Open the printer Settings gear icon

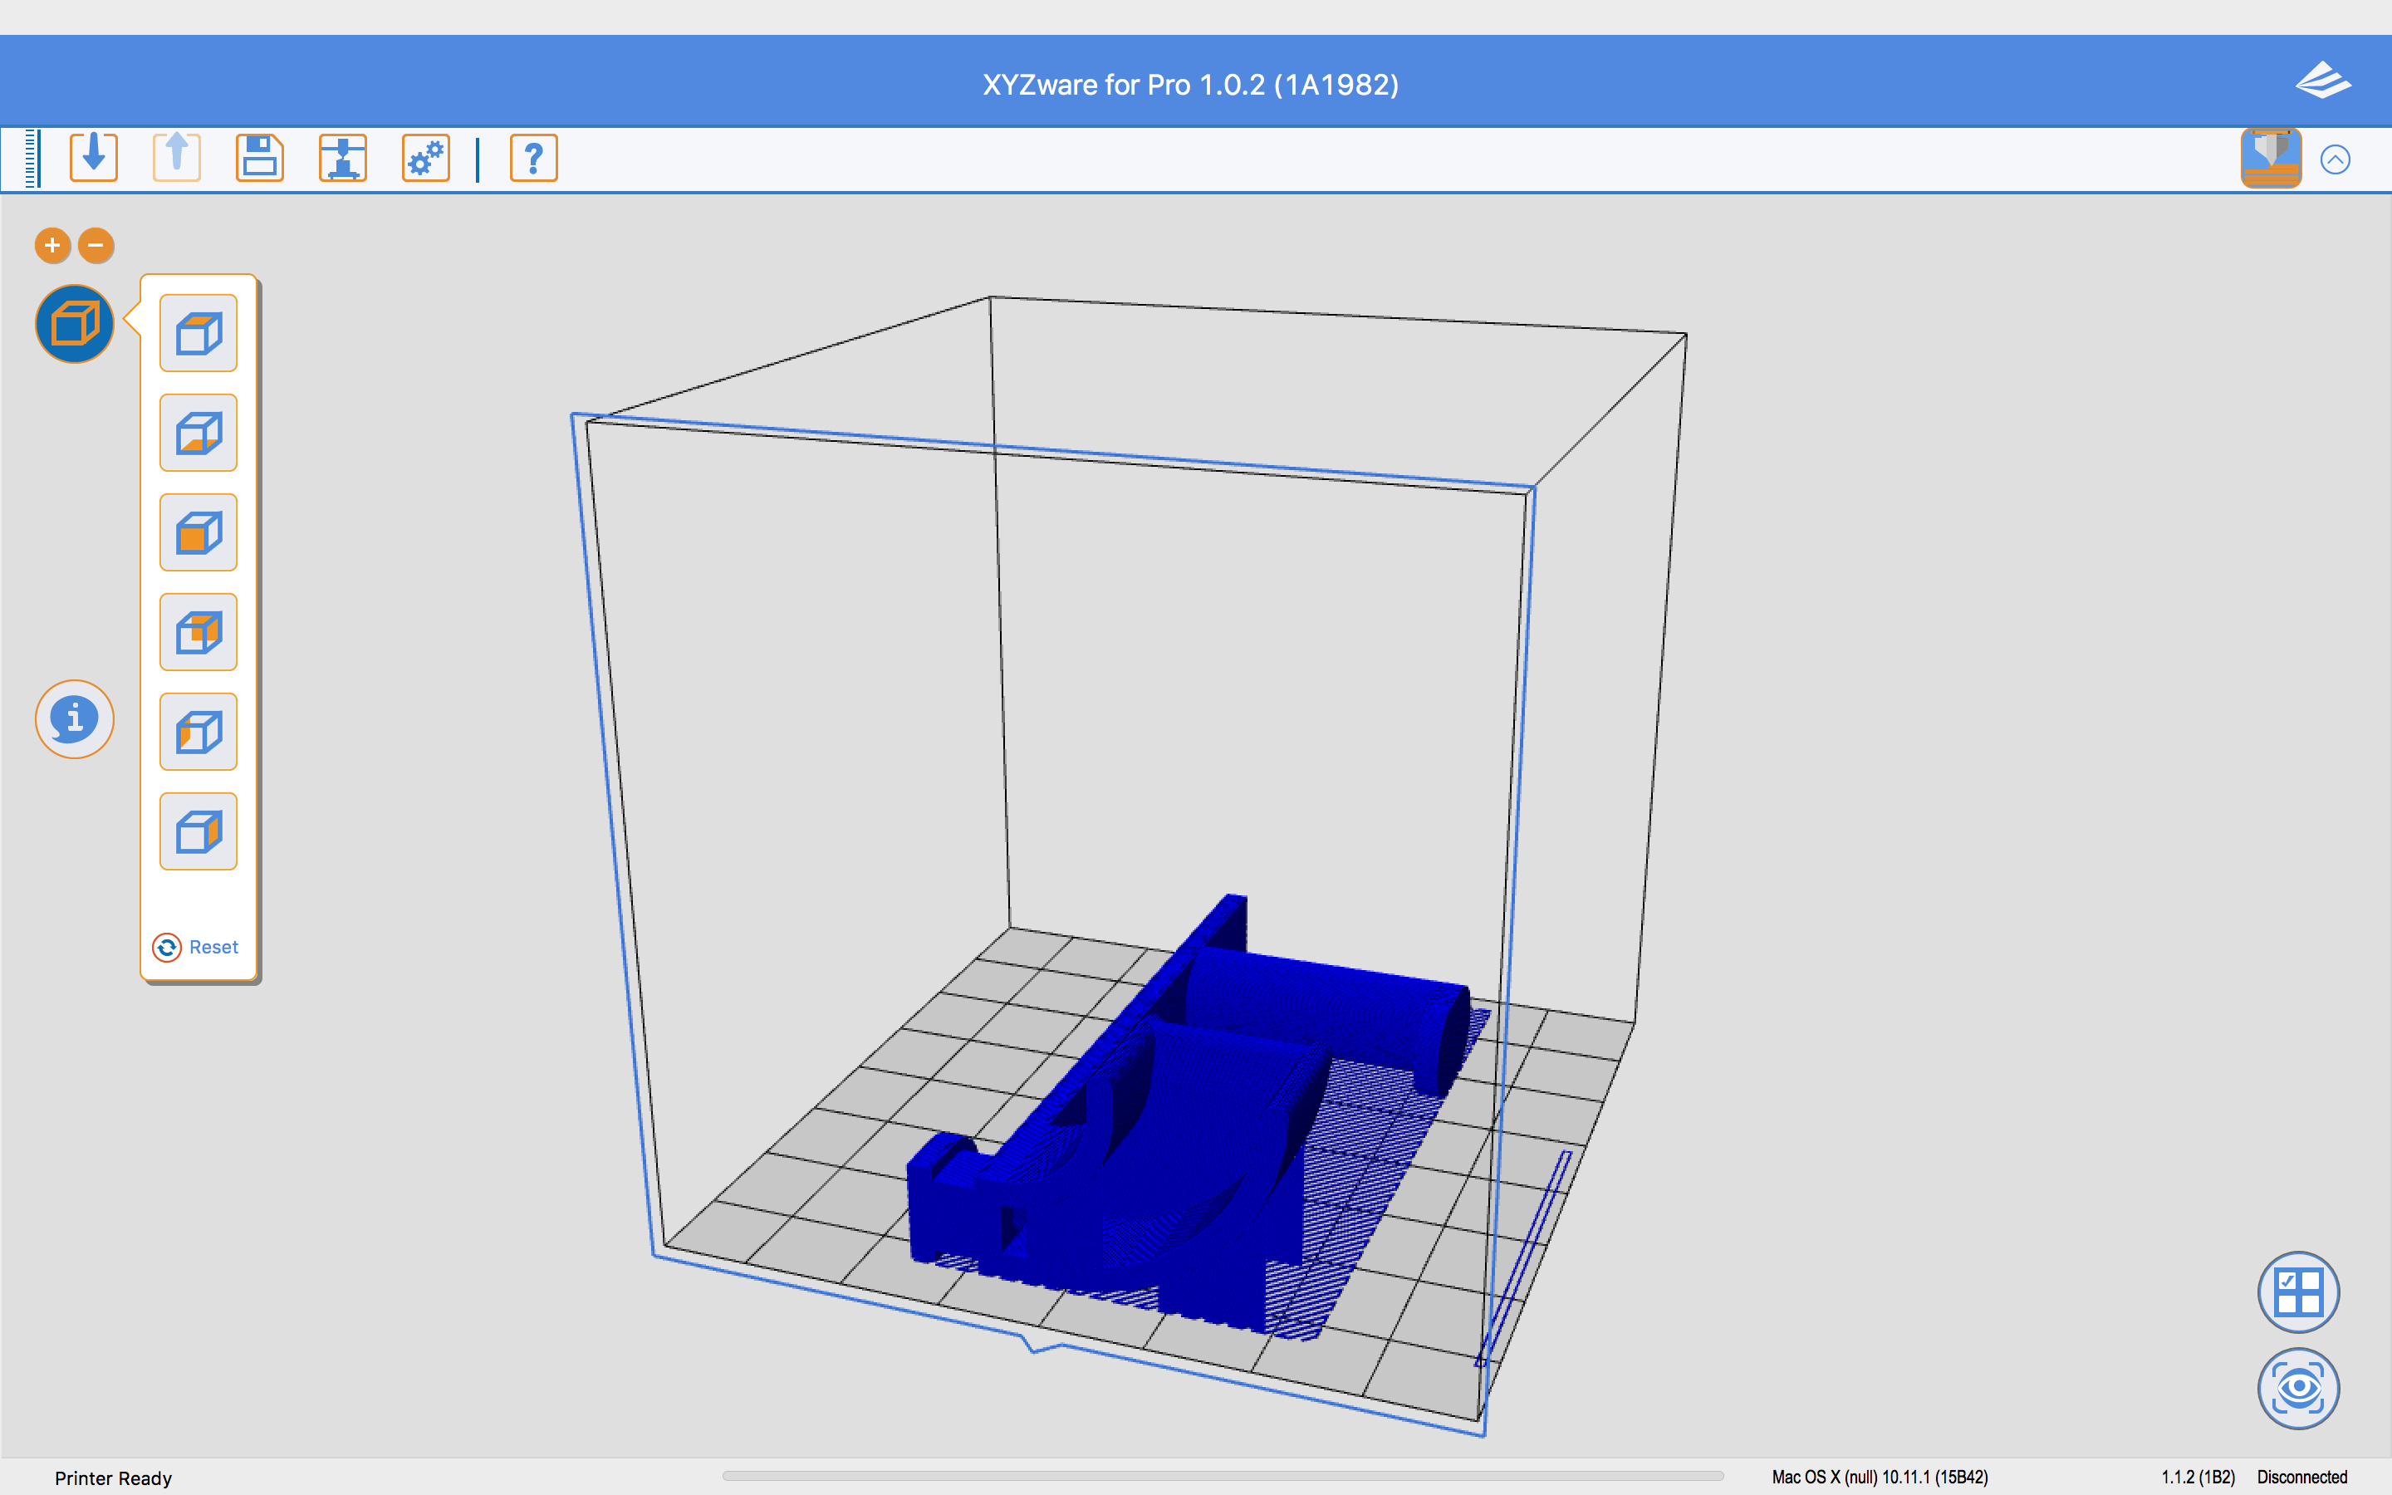point(425,157)
